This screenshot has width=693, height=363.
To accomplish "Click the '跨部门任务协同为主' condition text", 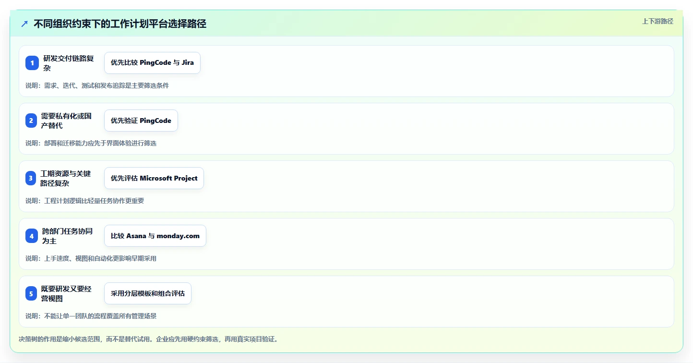I will [x=67, y=236].
